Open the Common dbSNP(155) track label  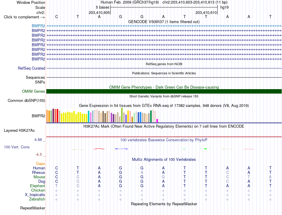coord(26,100)
